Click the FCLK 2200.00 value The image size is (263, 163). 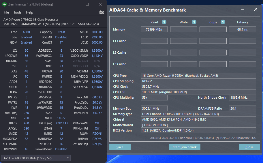(x=97, y=37)
